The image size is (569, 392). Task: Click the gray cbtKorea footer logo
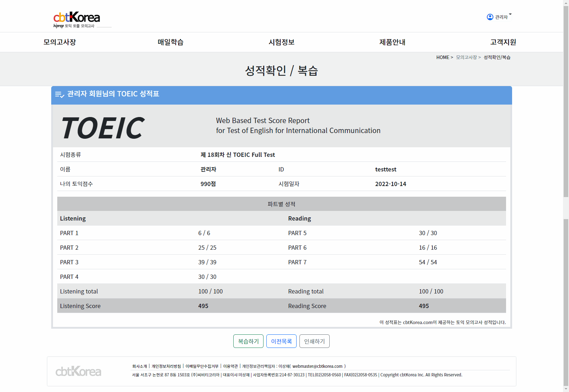click(78, 371)
